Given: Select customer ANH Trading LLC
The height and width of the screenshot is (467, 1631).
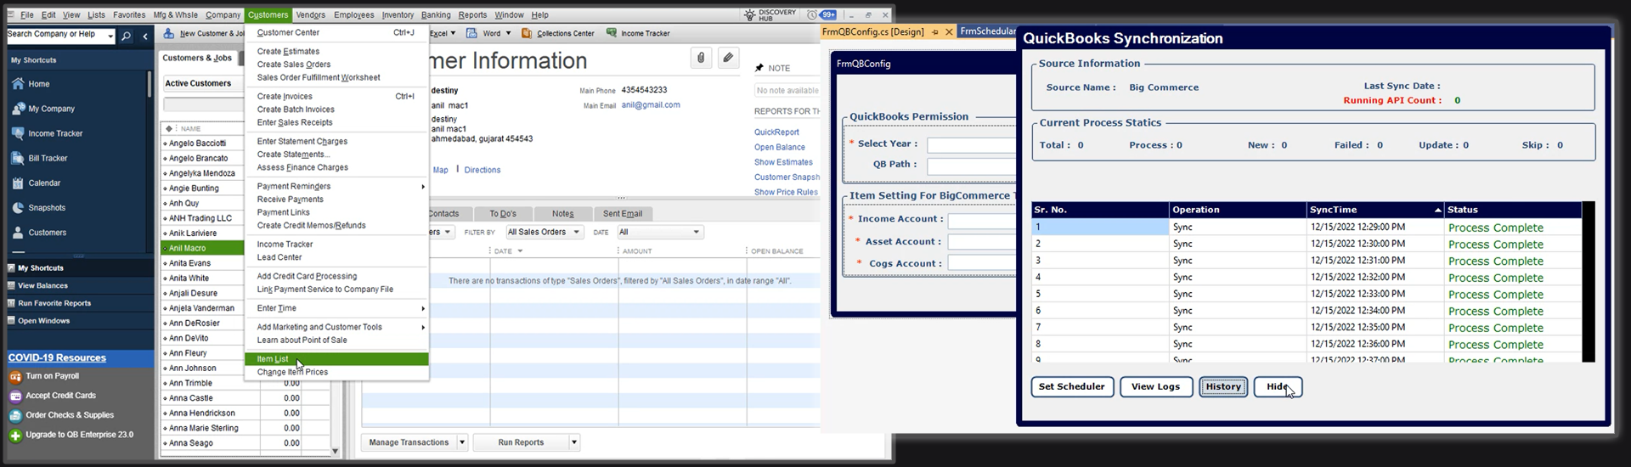Looking at the screenshot, I should 202,218.
